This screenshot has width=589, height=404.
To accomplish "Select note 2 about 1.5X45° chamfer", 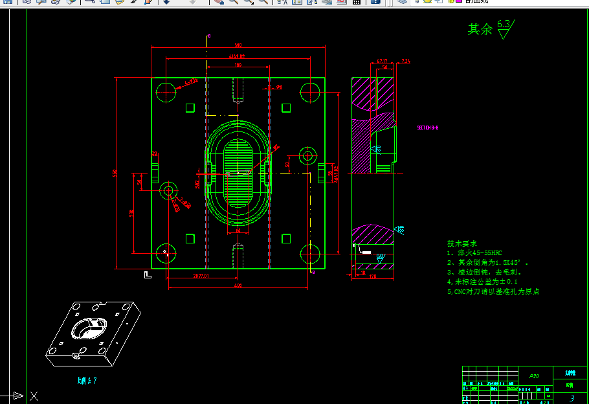I will 487,262.
